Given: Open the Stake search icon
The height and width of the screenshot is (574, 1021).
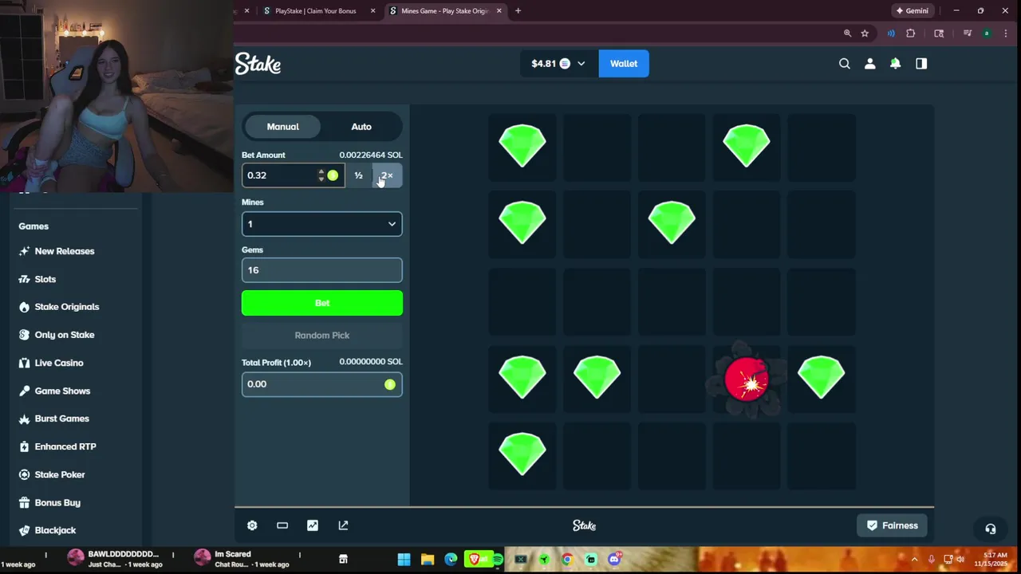Looking at the screenshot, I should [844, 64].
